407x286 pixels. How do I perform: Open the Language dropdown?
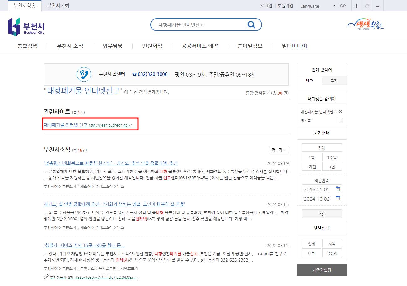pos(318,6)
